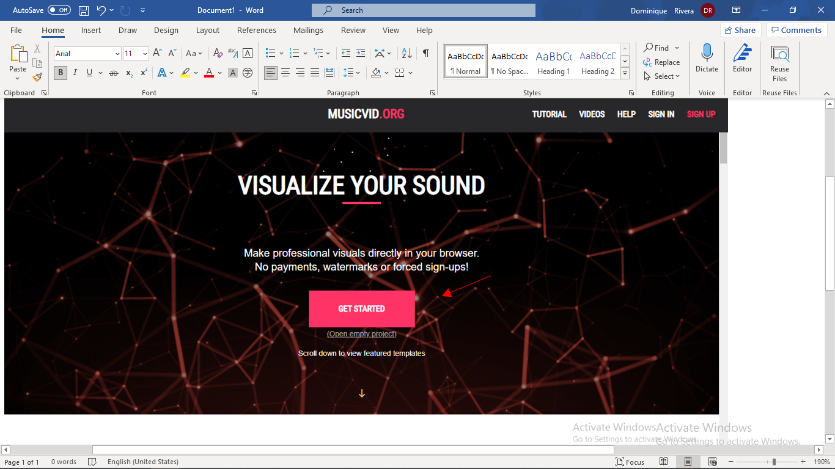Click the Undo icon
835x469 pixels.
pos(101,10)
